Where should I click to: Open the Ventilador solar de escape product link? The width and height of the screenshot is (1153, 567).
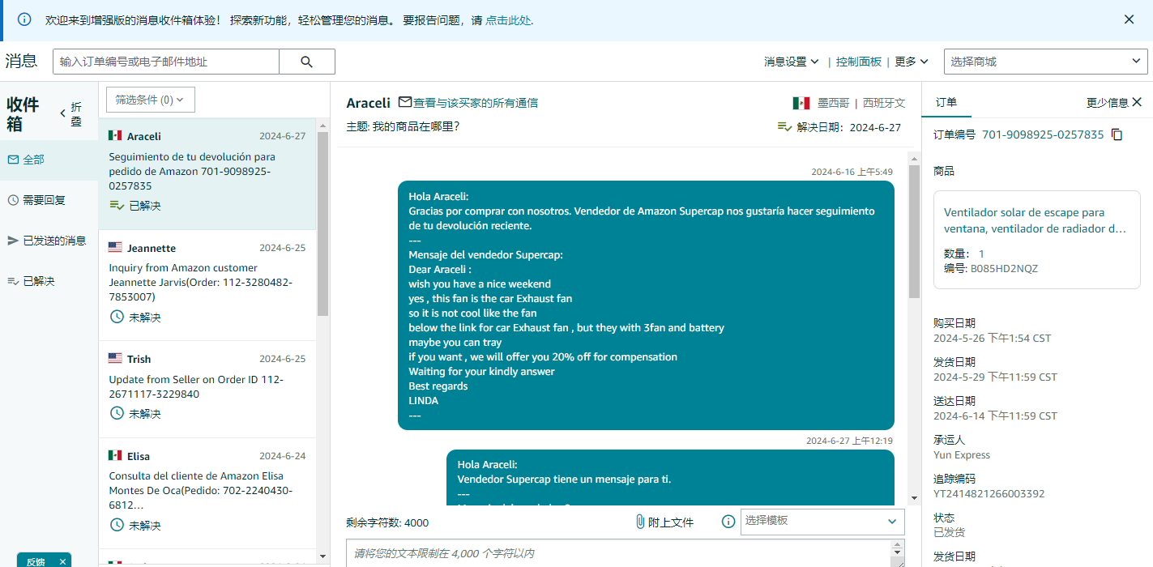1036,220
